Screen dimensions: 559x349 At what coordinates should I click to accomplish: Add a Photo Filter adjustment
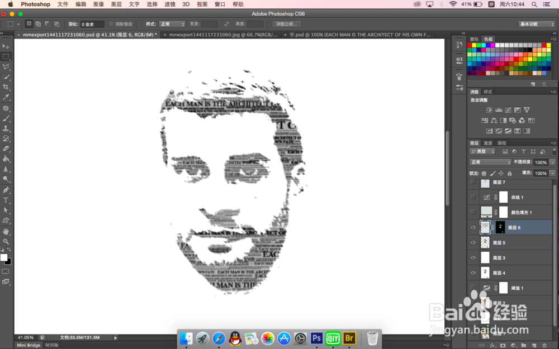pyautogui.click(x=513, y=121)
